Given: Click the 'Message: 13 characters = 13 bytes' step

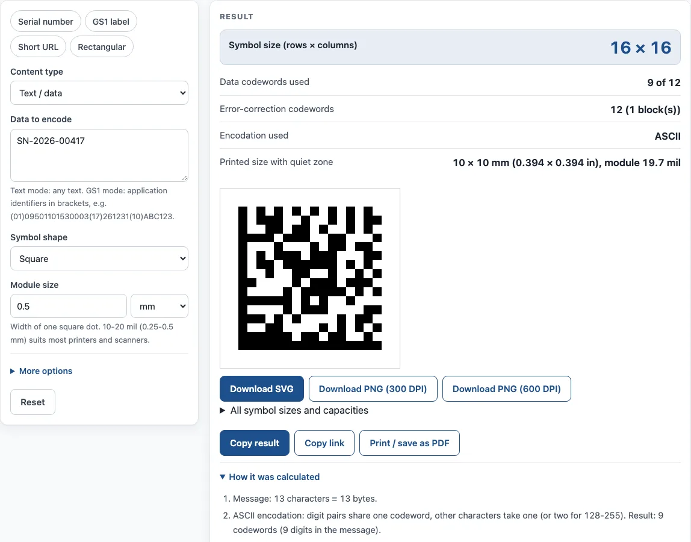Looking at the screenshot, I should tap(305, 499).
